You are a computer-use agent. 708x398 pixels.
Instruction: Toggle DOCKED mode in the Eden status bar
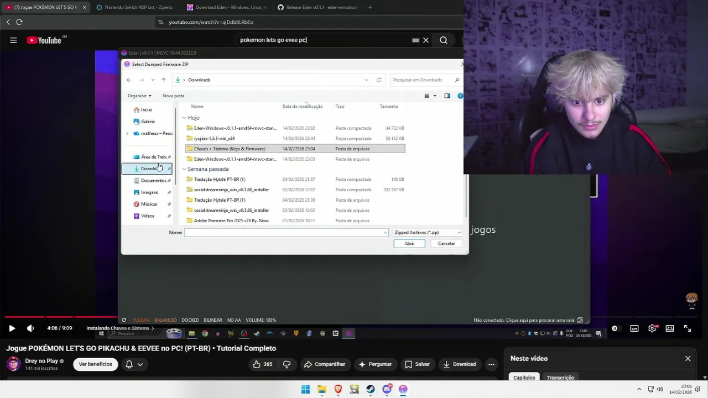point(190,320)
